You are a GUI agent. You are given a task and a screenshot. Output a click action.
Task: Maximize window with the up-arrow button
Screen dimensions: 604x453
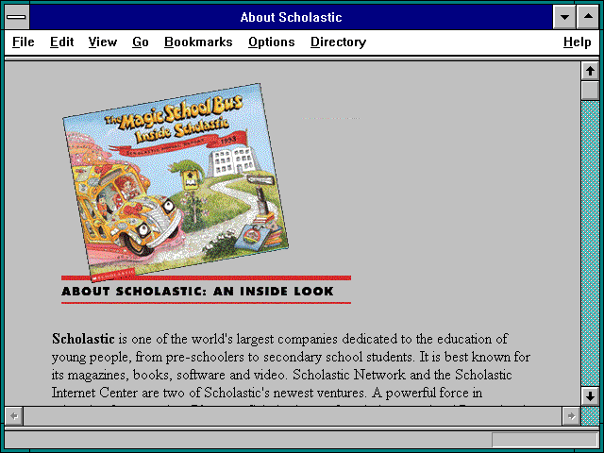pos(588,17)
